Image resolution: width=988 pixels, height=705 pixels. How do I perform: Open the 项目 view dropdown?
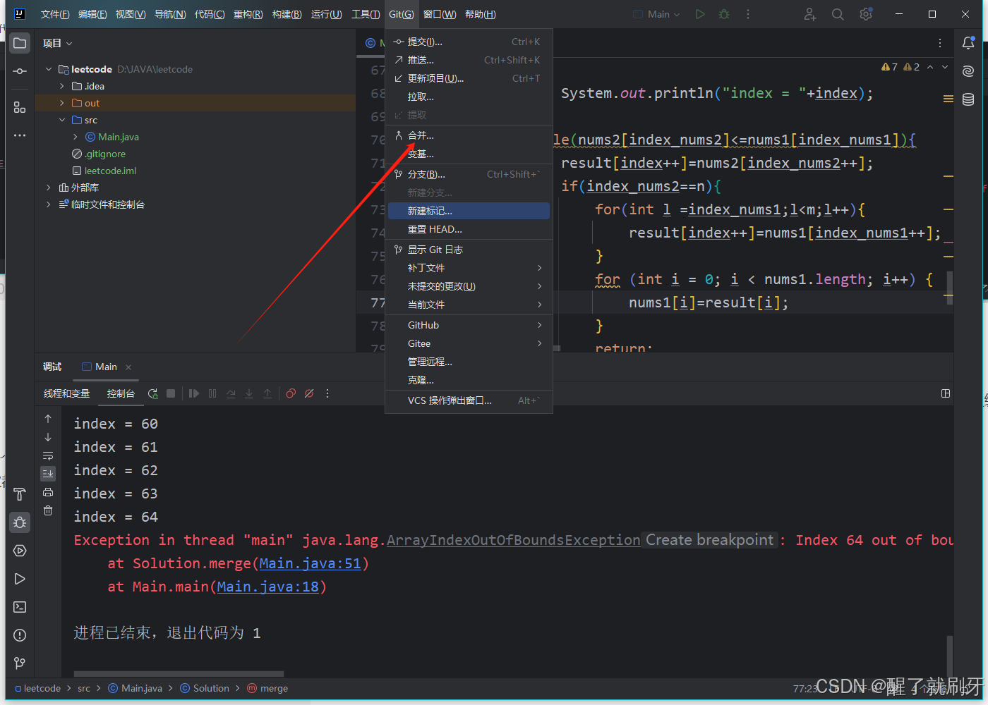pyautogui.click(x=57, y=43)
